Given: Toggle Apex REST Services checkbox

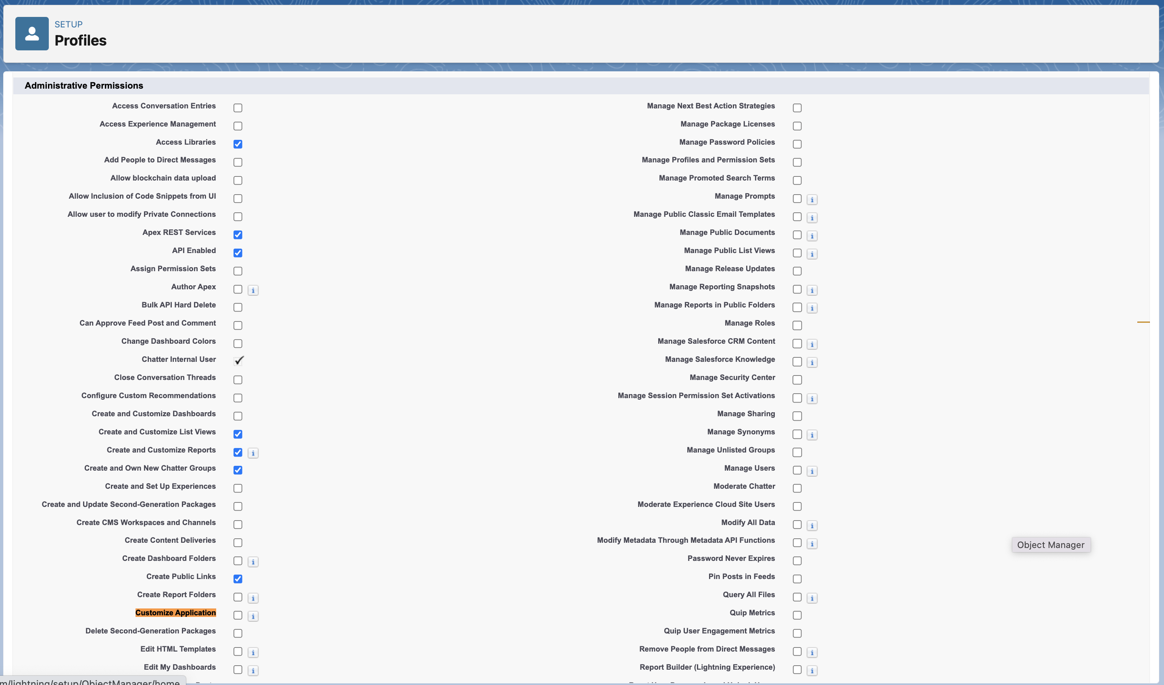Looking at the screenshot, I should click(x=238, y=235).
